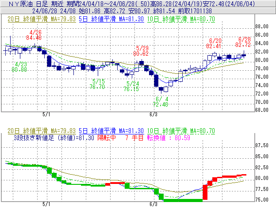Click the long green bottom bar of the lower chart
The image size is (276, 210).
click(183, 200)
